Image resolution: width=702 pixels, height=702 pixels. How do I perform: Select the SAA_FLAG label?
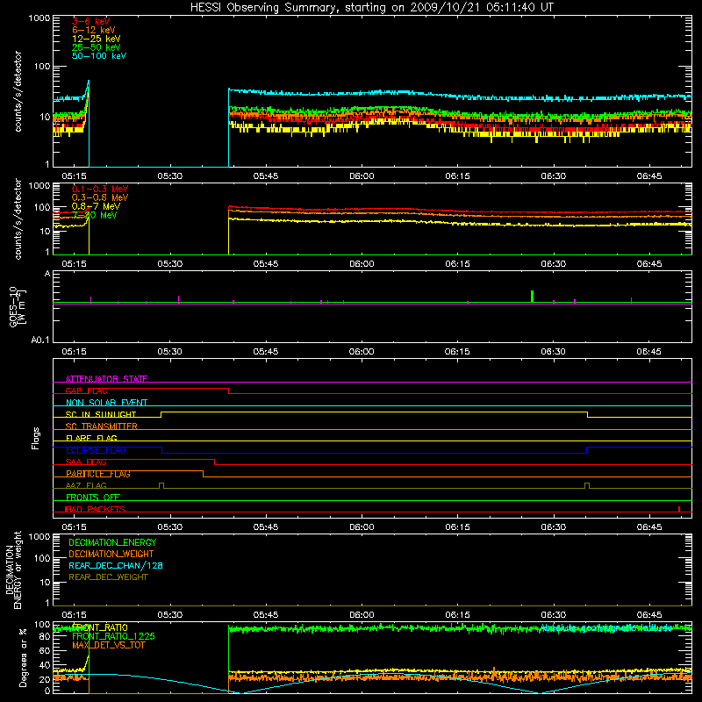pyautogui.click(x=86, y=462)
